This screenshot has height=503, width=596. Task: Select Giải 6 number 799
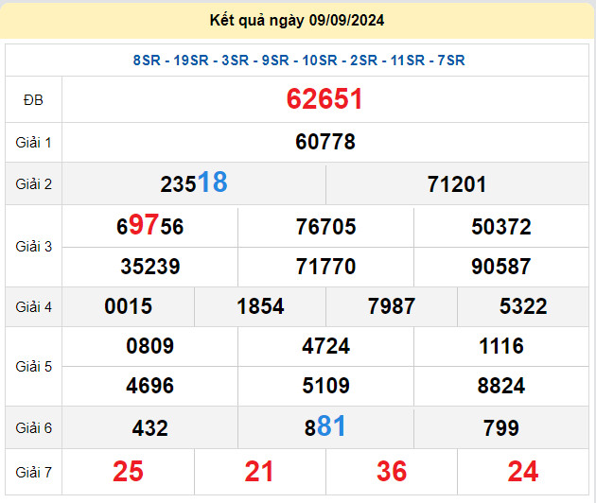(501, 428)
